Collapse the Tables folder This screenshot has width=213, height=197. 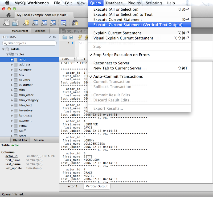pos(7,54)
